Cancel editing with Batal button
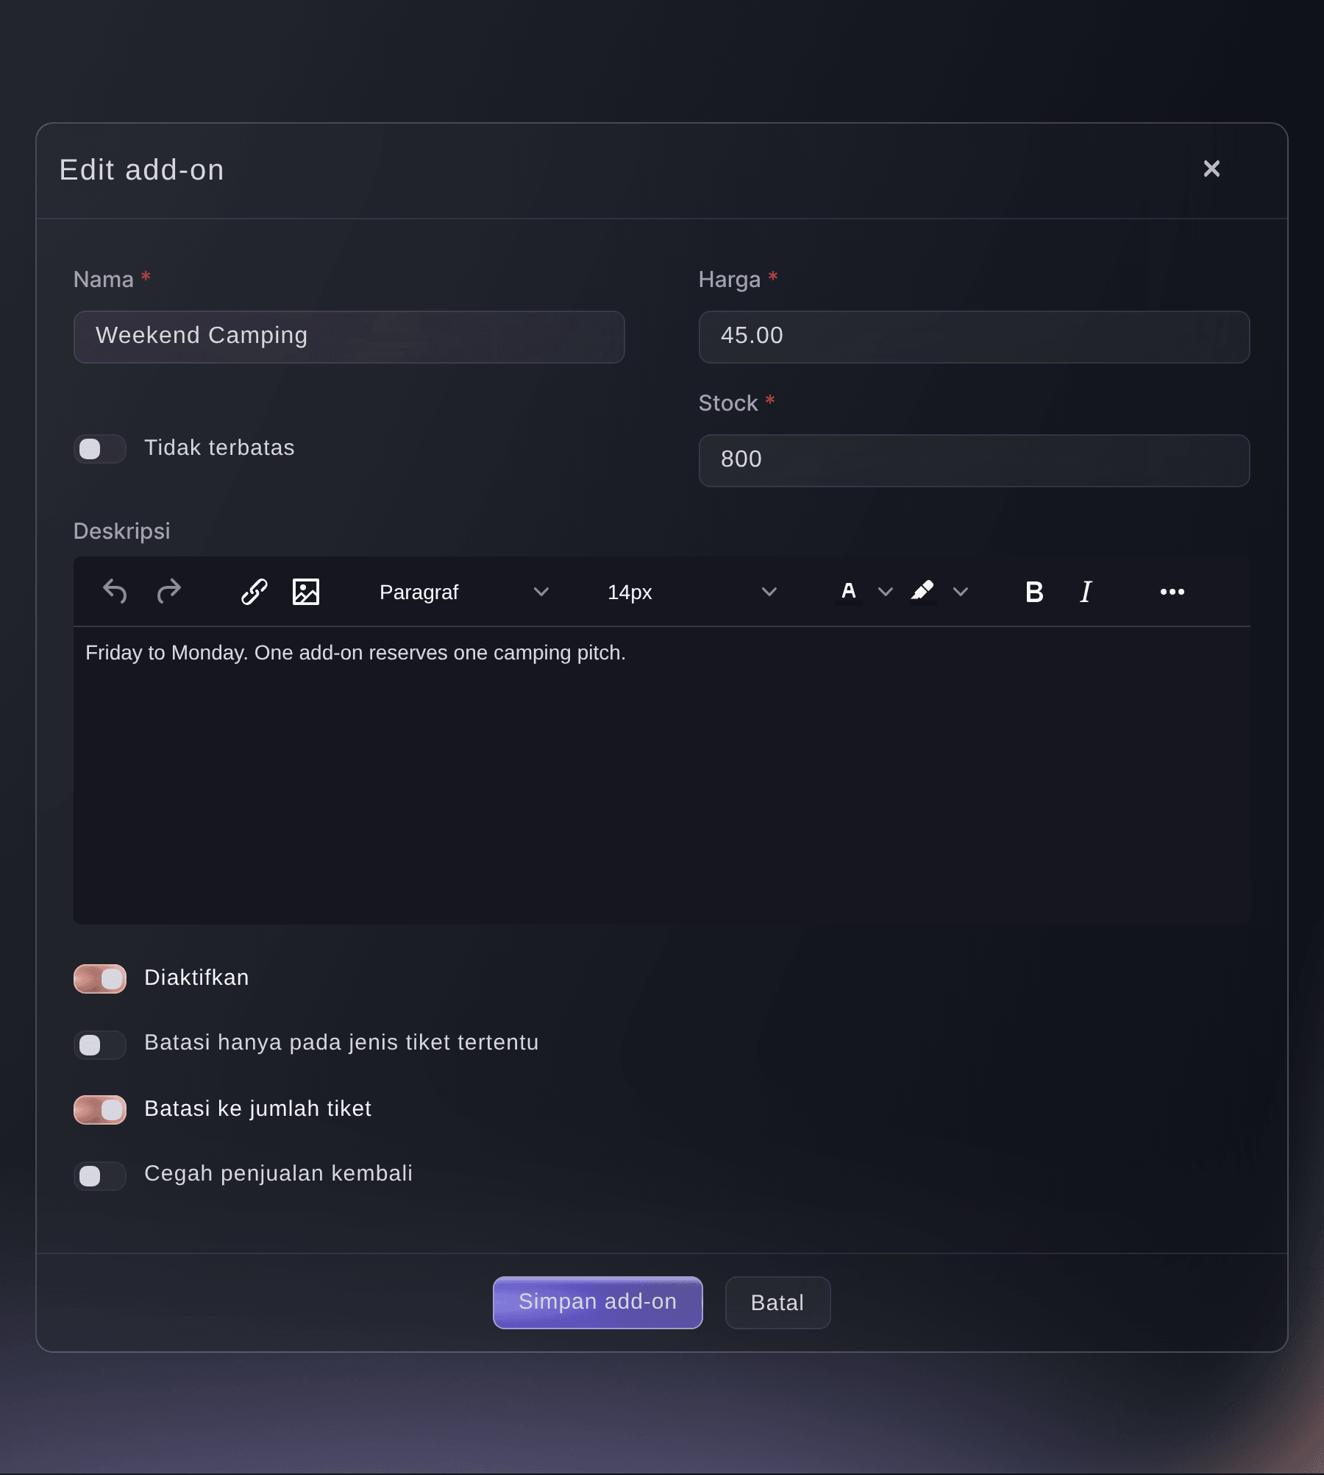The image size is (1324, 1475). pos(777,1303)
